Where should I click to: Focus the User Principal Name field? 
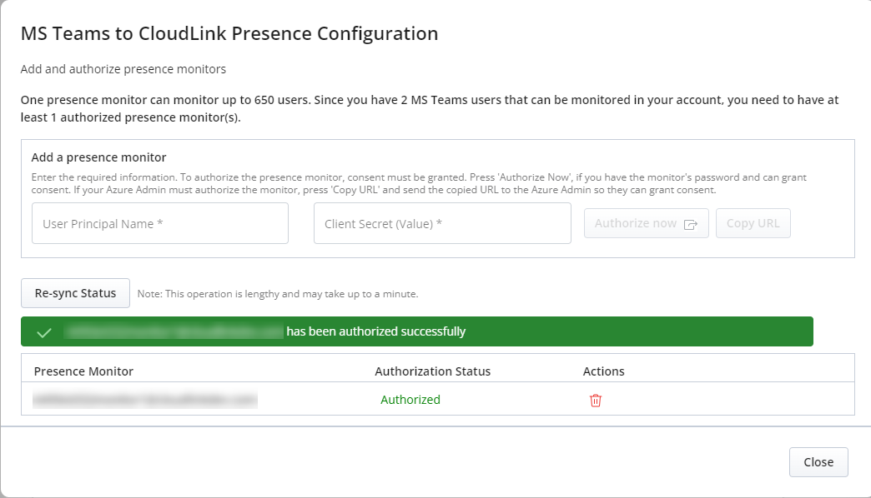coord(160,223)
